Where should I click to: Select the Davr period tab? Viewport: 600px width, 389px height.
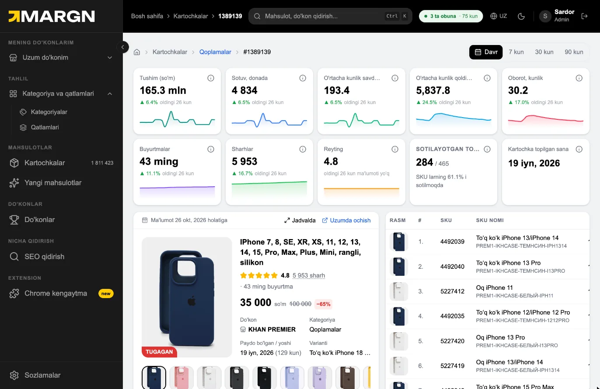point(486,52)
